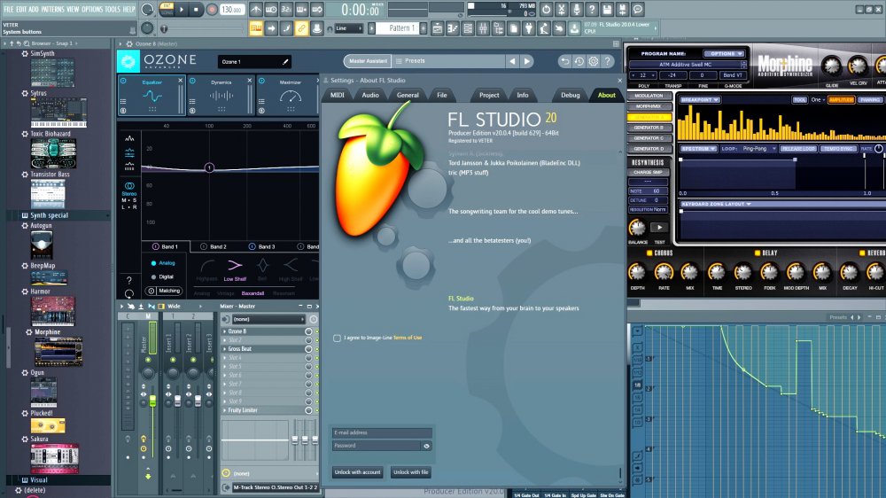Viewport: 886px width, 498px height.
Task: Switch to the Audio settings tab
Action: click(370, 95)
